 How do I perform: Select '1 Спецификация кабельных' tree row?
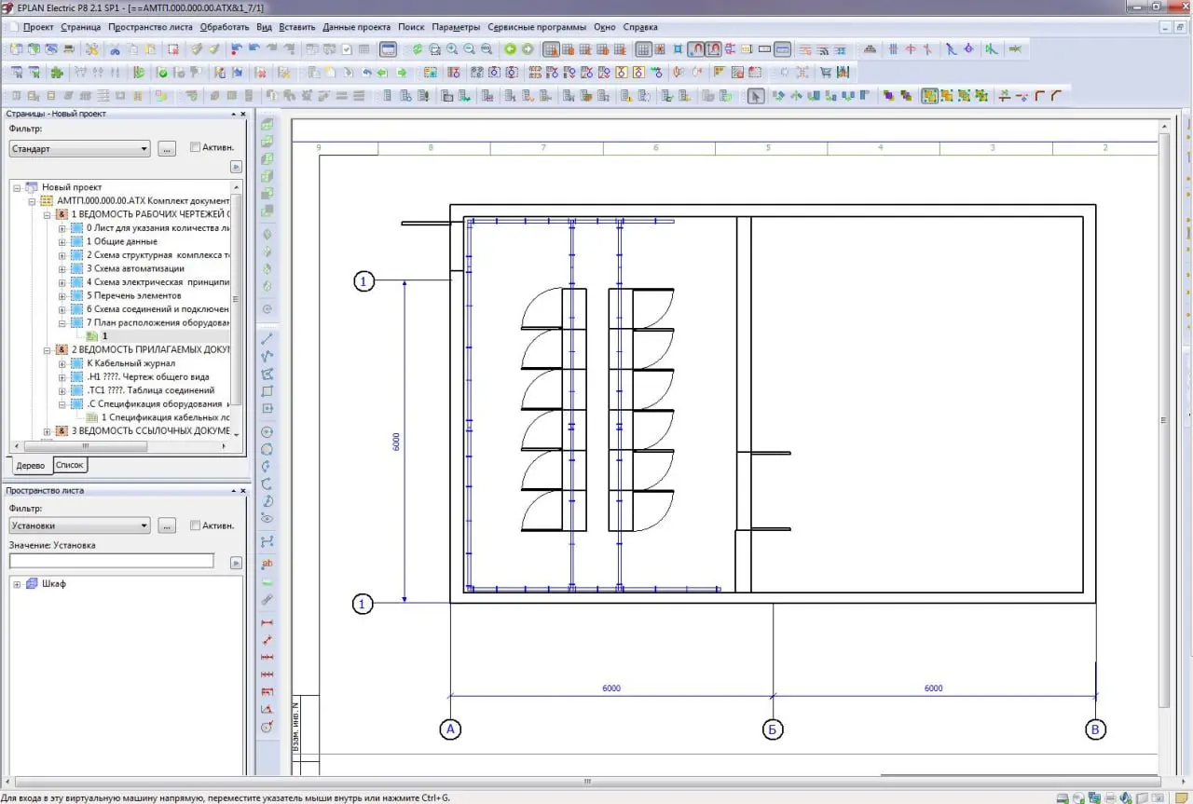(165, 417)
